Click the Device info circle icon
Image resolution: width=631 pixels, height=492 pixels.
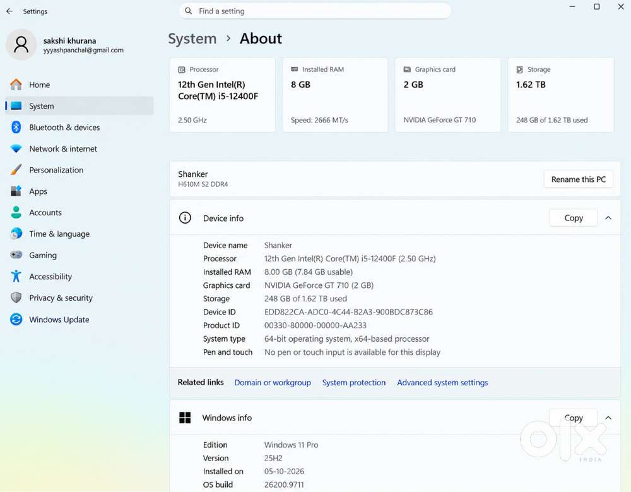pos(185,218)
